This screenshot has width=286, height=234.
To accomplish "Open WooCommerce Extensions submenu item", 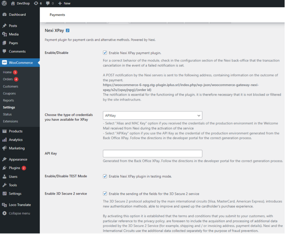I will (11, 121).
